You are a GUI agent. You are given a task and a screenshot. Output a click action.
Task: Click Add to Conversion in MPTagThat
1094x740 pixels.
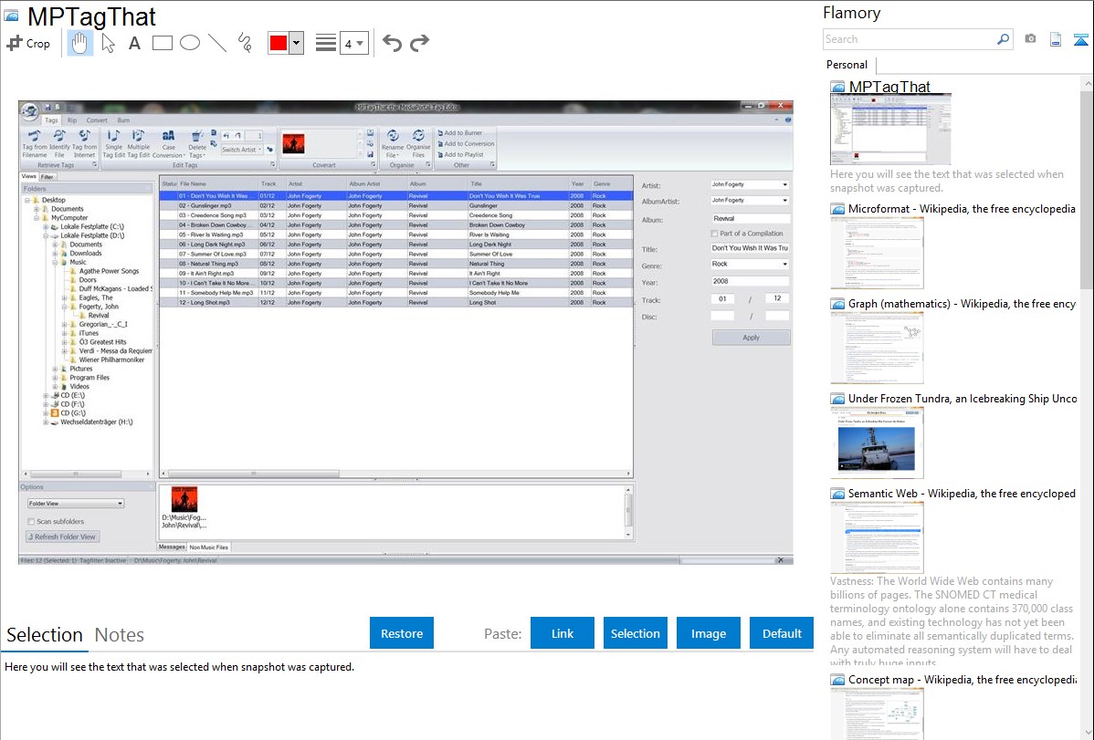(466, 143)
